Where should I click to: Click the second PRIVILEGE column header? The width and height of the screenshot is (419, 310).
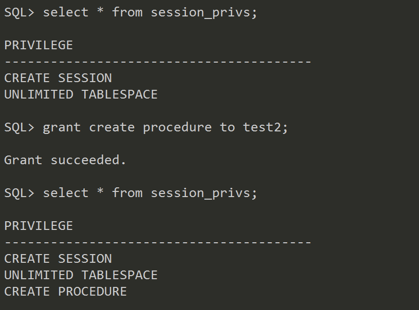(x=39, y=226)
